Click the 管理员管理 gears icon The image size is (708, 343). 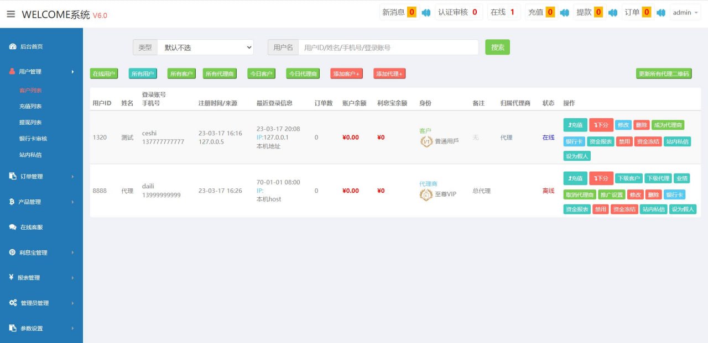tap(13, 303)
